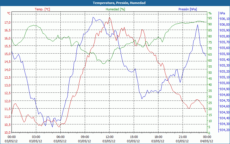Click the "60" humidity axis value
The image size is (230, 144).
[x=210, y=60]
